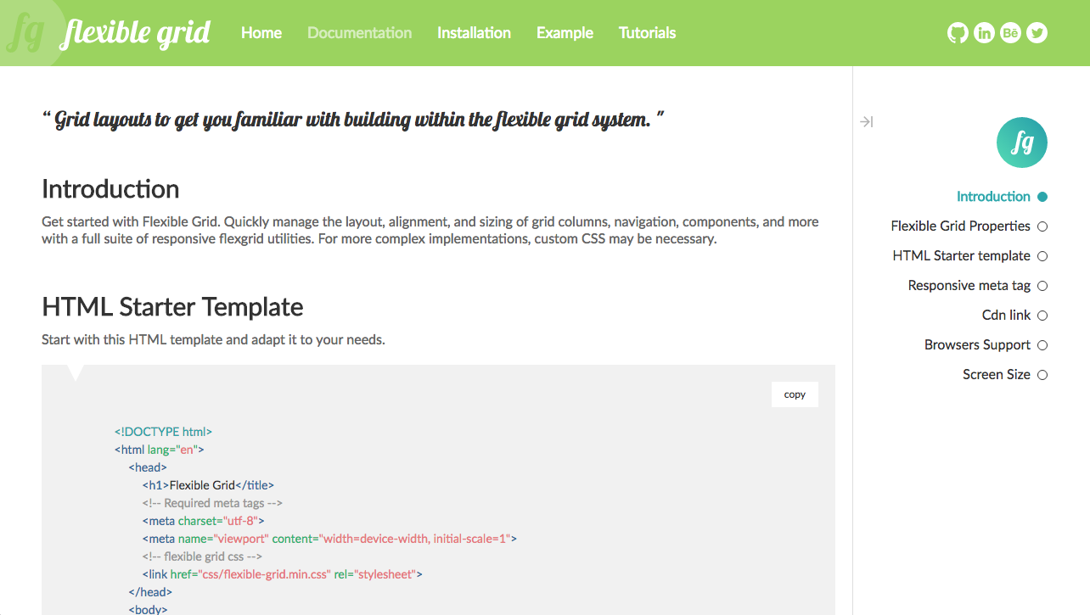Click the round fg badge in the sidebar
Image resolution: width=1090 pixels, height=615 pixels.
click(1021, 143)
